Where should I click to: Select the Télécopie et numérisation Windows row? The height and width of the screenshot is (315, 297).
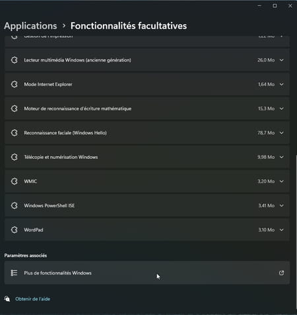(x=147, y=157)
